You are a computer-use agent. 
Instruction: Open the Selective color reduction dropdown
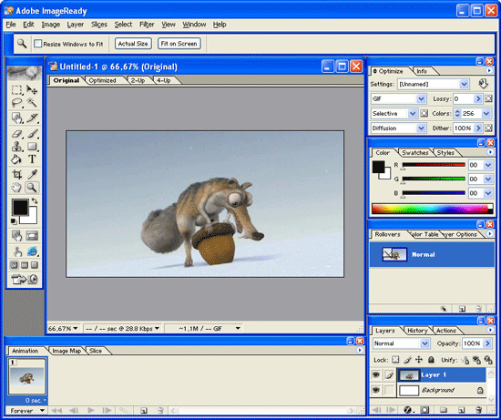click(412, 114)
